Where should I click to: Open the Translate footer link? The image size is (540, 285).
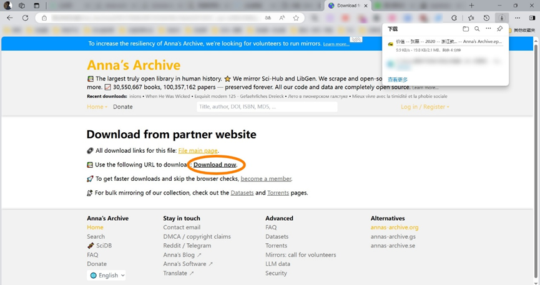(x=179, y=273)
